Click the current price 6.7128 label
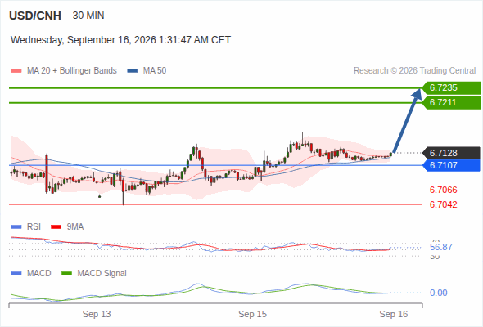 pos(451,153)
